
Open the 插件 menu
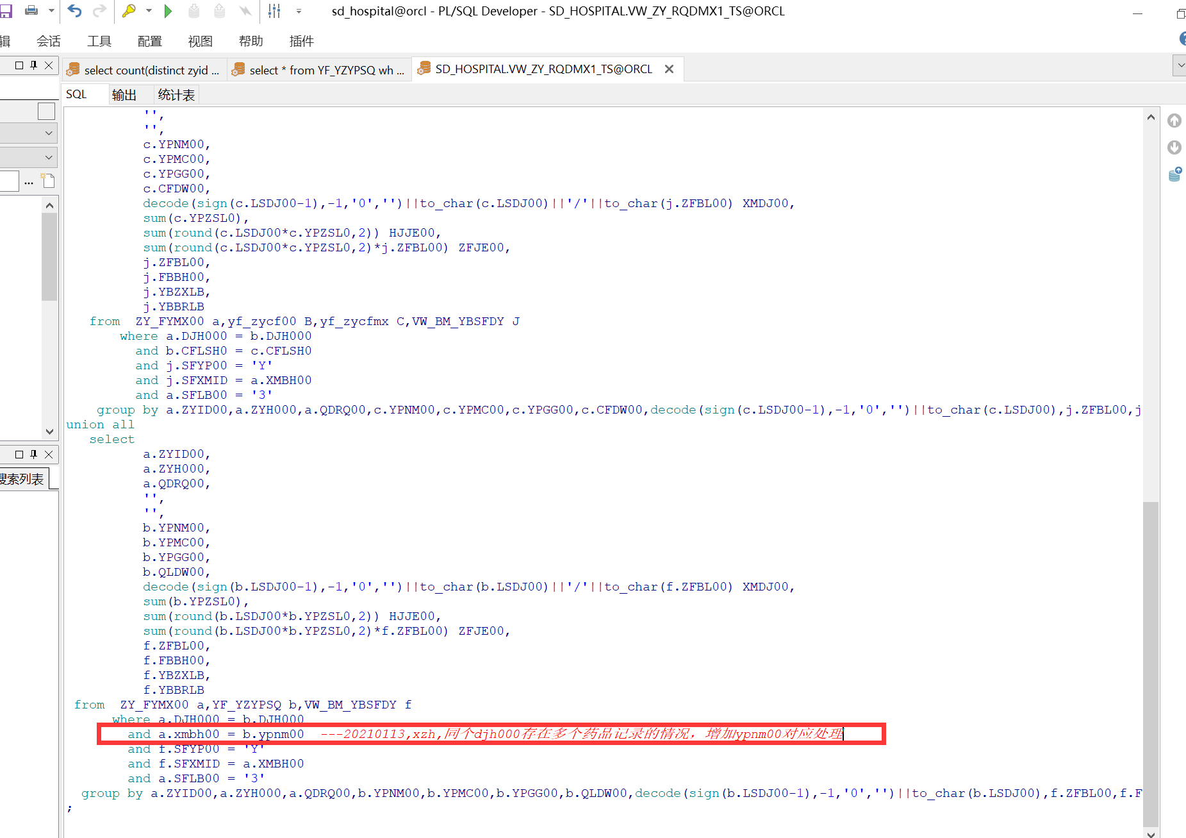pyautogui.click(x=302, y=41)
